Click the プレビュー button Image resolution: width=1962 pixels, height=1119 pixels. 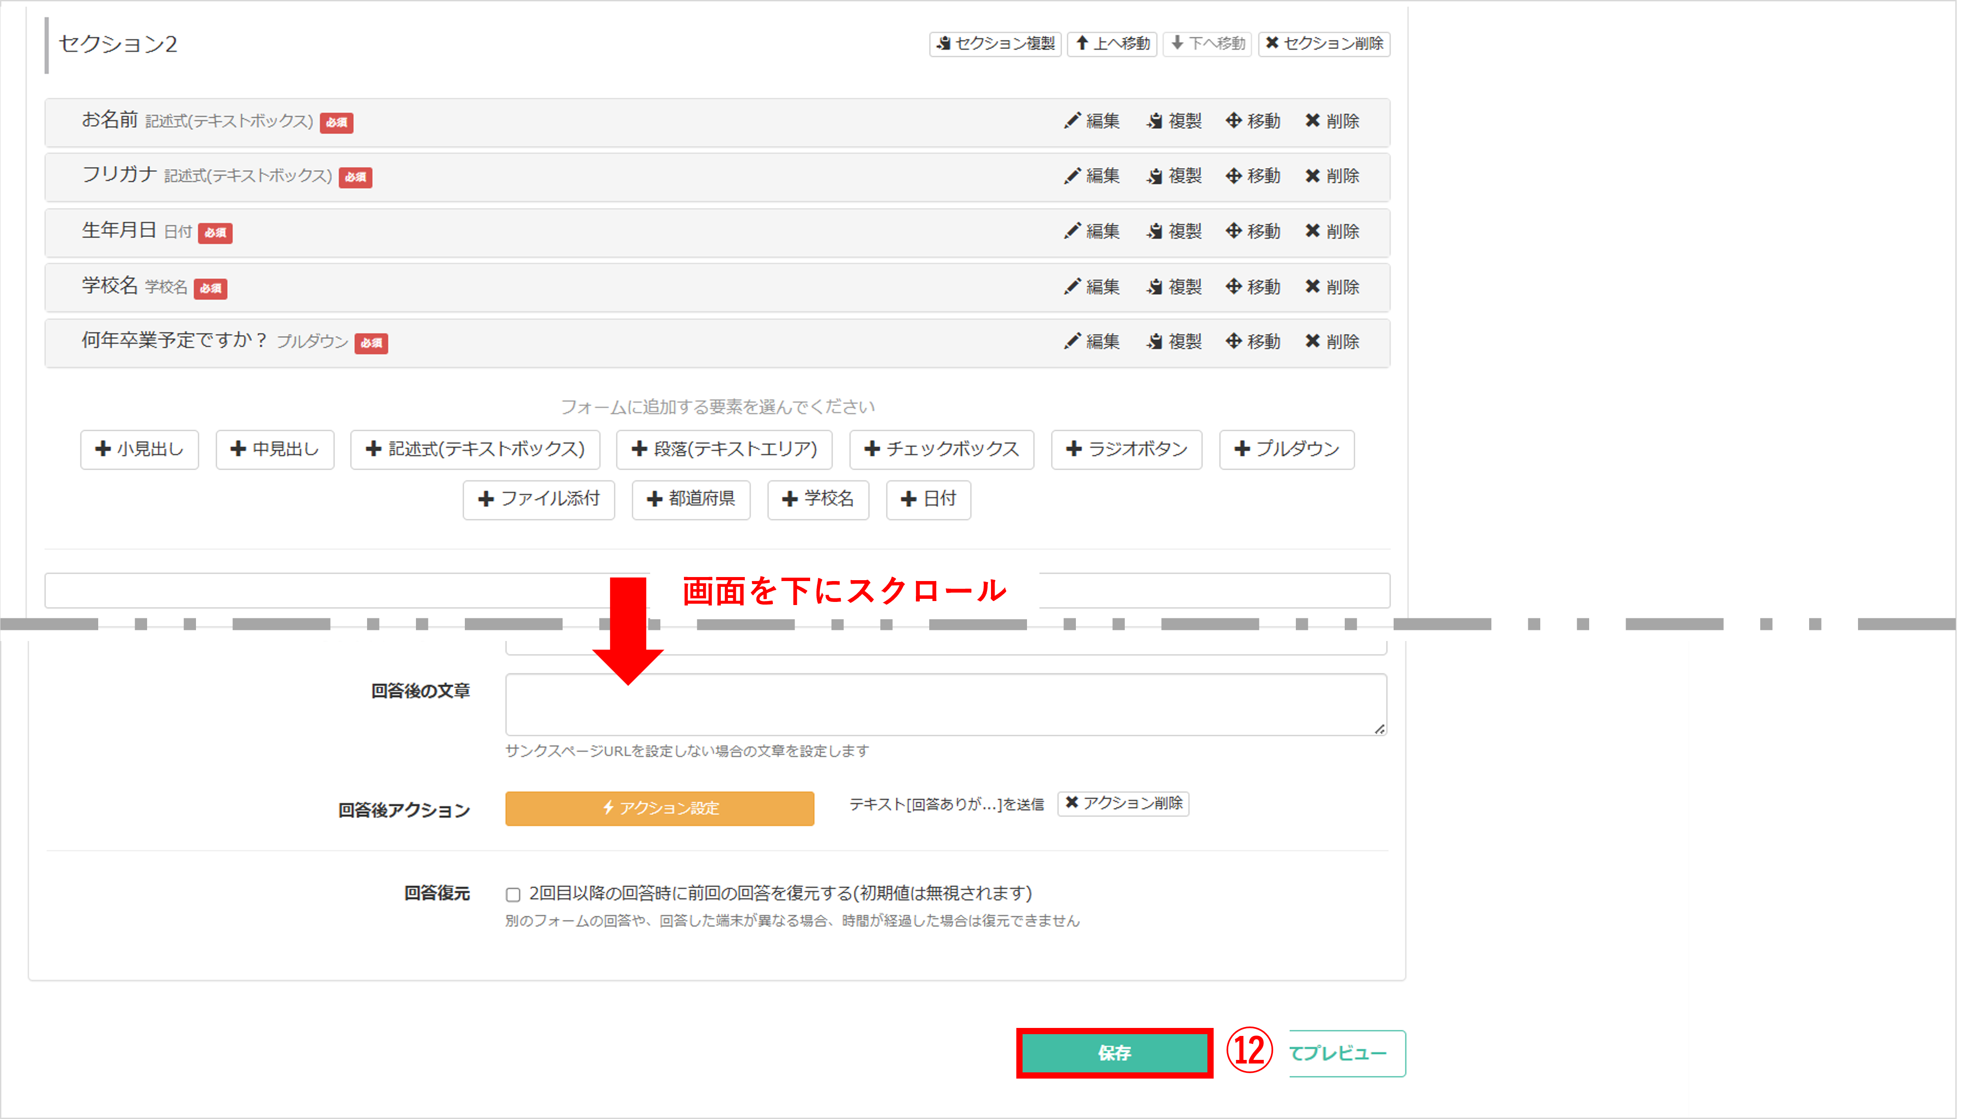point(1347,1054)
